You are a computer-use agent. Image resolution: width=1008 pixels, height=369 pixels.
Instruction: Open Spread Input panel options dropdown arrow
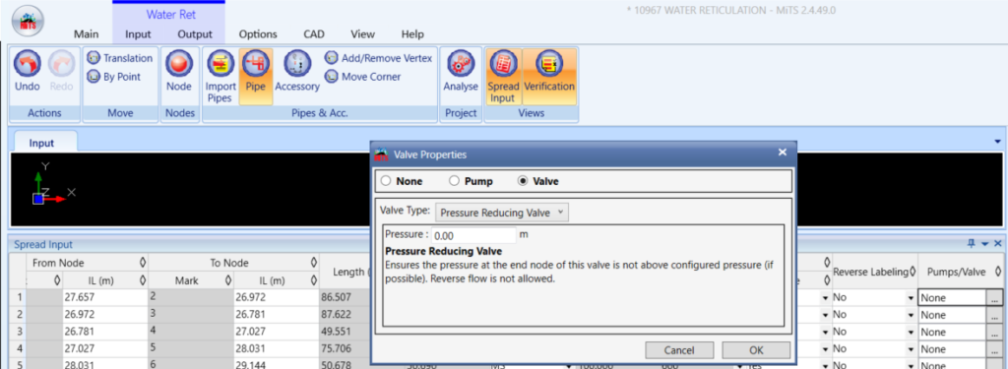[x=984, y=244]
